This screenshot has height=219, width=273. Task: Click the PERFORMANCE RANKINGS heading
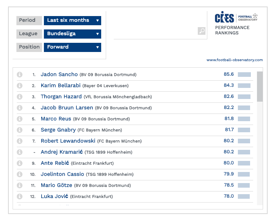click(x=232, y=30)
